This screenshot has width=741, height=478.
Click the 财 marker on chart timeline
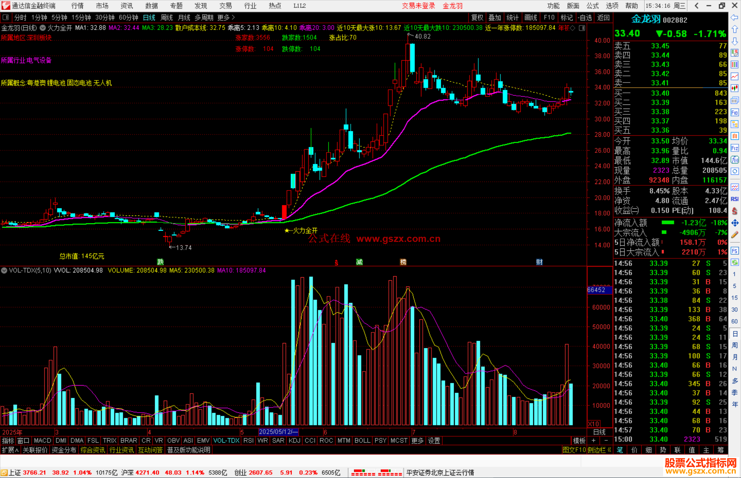[x=539, y=262]
